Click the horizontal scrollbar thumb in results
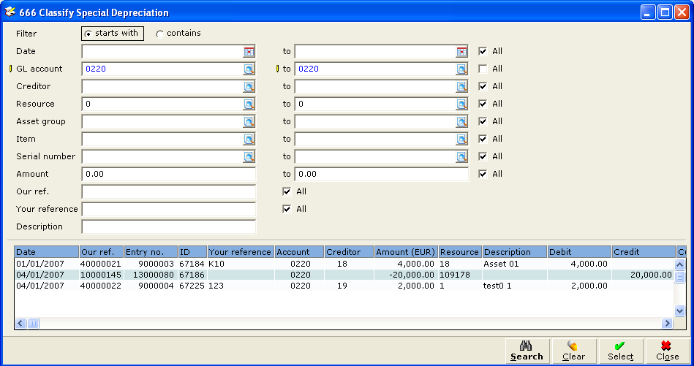This screenshot has height=366, width=694. tap(33, 324)
